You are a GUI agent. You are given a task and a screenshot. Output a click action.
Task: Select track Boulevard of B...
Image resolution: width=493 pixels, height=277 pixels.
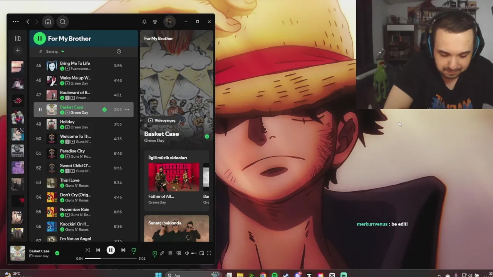pyautogui.click(x=84, y=95)
